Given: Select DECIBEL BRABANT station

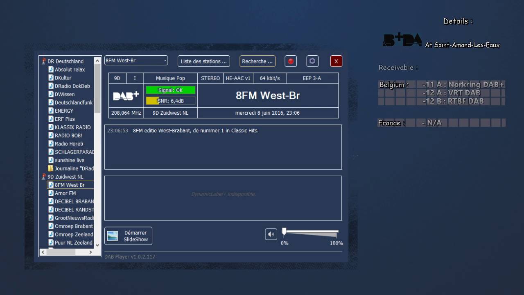Looking at the screenshot, I should pyautogui.click(x=74, y=201).
